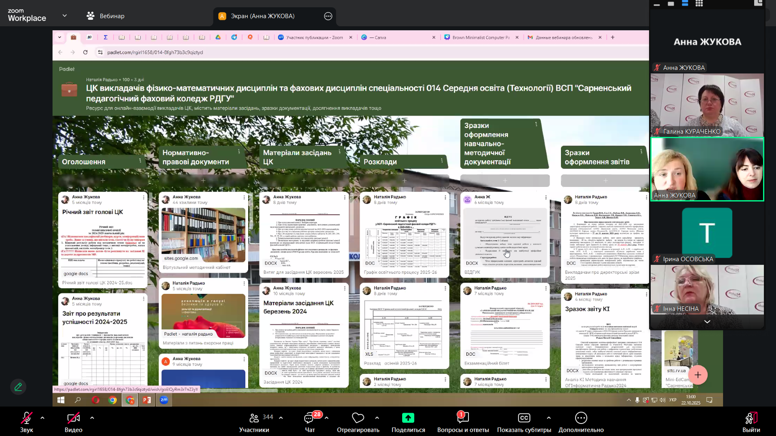Screen dimensions: 776x436
Task: Expand audio options arrow beside Звук
Action: click(42, 418)
